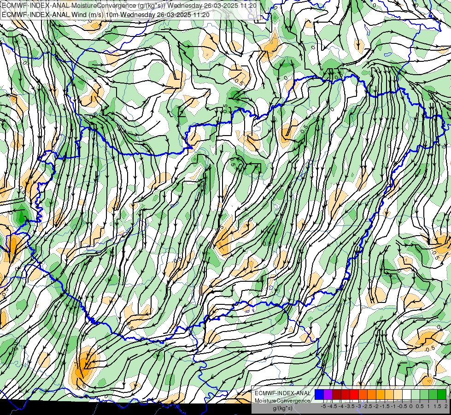
Task: Click the dark green swatch between 1.5 and 2
Action: click(442, 394)
